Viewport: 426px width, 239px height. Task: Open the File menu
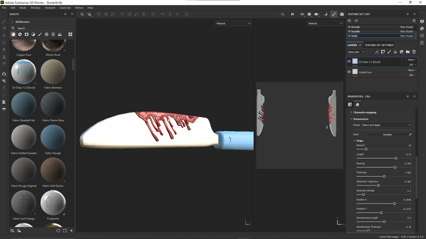[x=4, y=8]
